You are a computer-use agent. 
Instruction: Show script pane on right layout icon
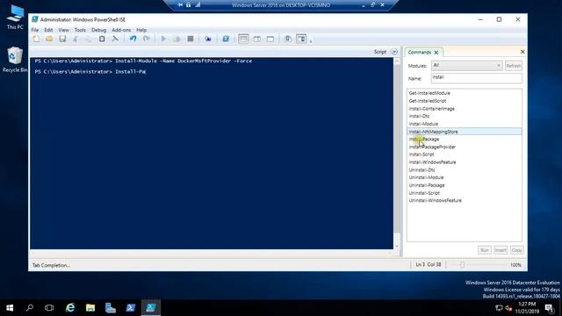coord(257,39)
